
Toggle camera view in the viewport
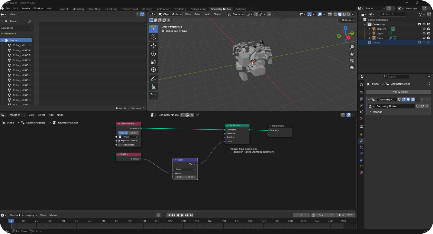pyautogui.click(x=352, y=60)
